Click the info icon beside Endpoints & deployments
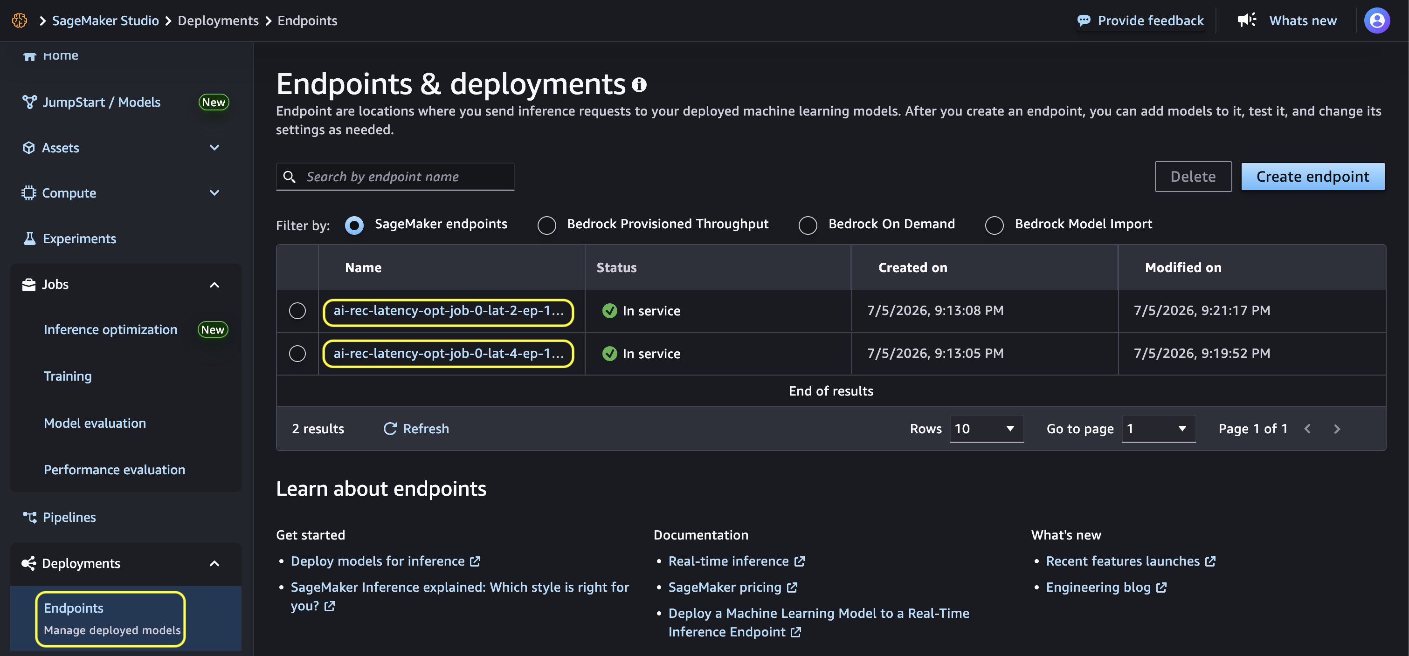The image size is (1409, 656). point(639,85)
